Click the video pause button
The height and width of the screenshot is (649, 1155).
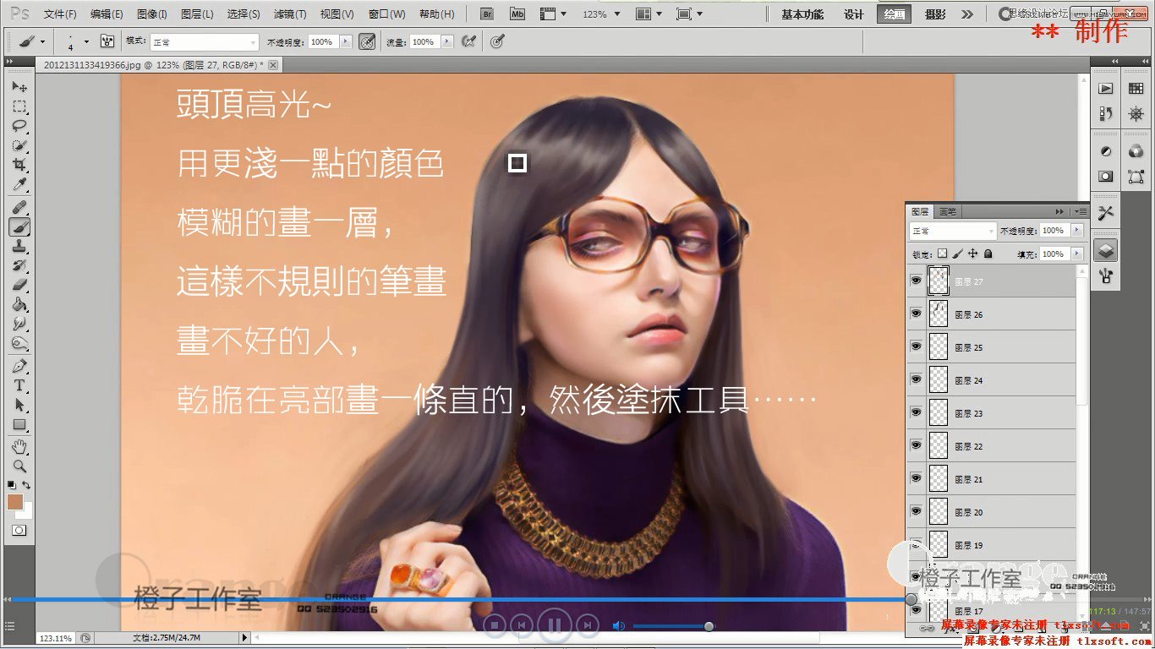(555, 625)
